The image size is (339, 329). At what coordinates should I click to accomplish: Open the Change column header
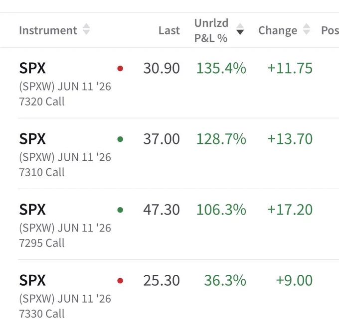278,30
